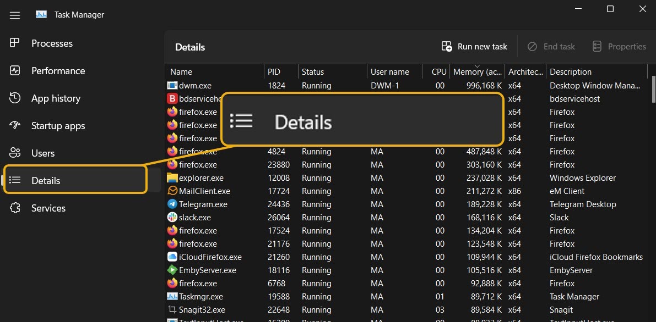656x322 pixels.
Task: Click the Properties icon on the toolbar
Action: coord(597,46)
